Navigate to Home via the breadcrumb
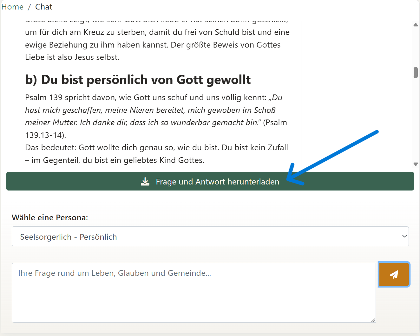Screen dimensions: 420x336 pyautogui.click(x=12, y=7)
